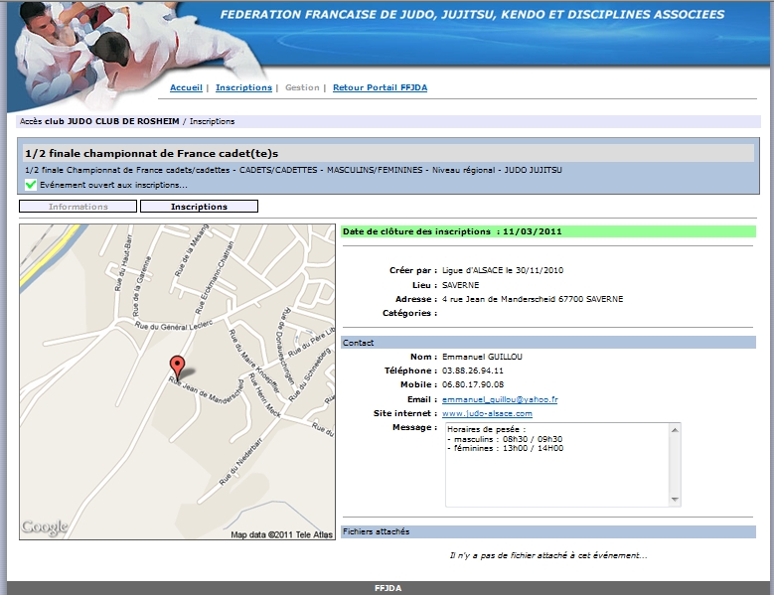Click the red location pin on map
Screen dimensions: 774x595
(177, 366)
